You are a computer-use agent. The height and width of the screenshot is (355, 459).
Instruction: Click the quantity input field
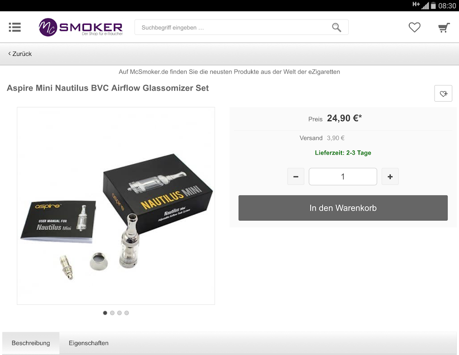point(343,177)
